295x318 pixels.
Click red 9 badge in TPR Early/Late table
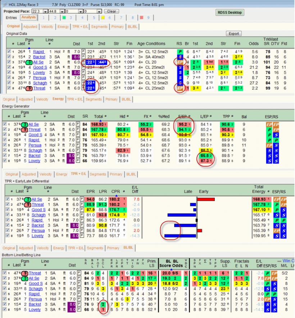click(28, 205)
